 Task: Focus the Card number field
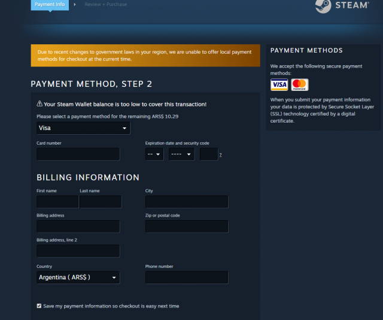click(78, 154)
